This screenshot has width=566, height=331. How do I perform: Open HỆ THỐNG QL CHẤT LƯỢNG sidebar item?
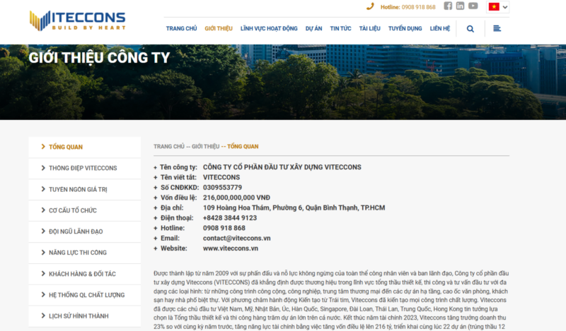[x=85, y=295]
